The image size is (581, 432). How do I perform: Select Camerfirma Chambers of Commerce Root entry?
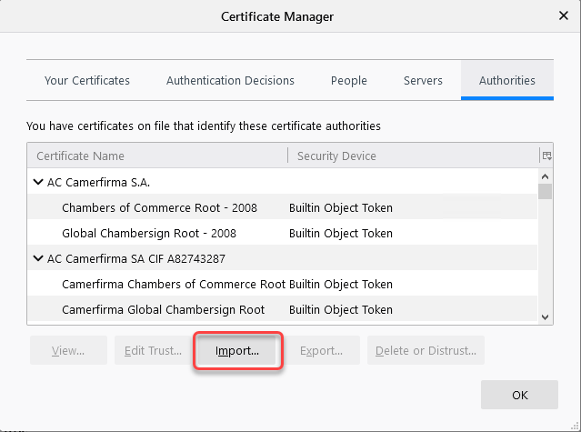pyautogui.click(x=173, y=284)
